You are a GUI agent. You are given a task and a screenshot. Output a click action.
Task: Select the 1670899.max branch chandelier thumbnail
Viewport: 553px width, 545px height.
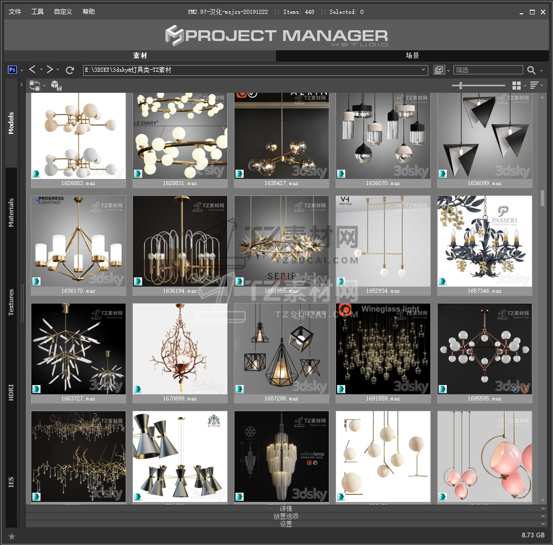click(x=180, y=349)
